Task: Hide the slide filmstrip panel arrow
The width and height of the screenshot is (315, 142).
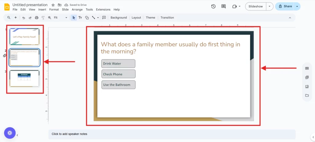Action: click(18, 135)
